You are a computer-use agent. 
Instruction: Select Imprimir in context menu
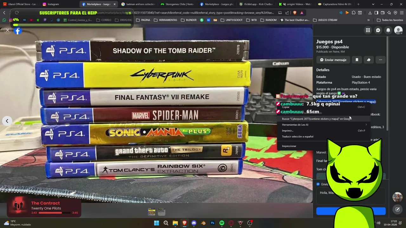[324, 130]
